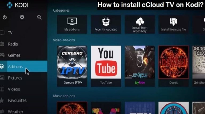Viewport: 205px width, 114px height.
Task: Open music add-on with colorful geometric art
Action: coord(106,108)
